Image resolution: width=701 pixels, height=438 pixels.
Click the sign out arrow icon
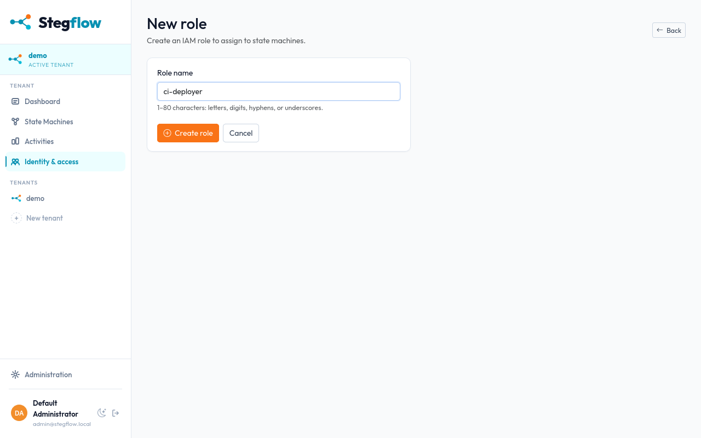click(x=116, y=413)
